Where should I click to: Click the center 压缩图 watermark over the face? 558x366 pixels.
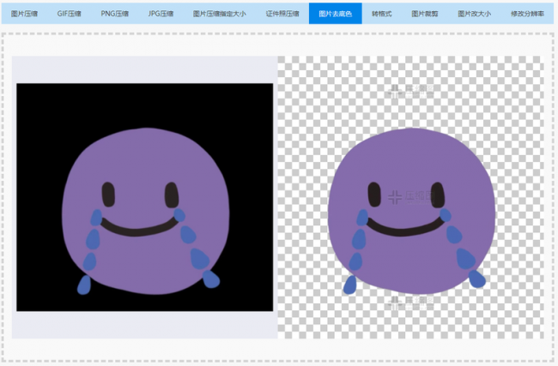tap(410, 197)
